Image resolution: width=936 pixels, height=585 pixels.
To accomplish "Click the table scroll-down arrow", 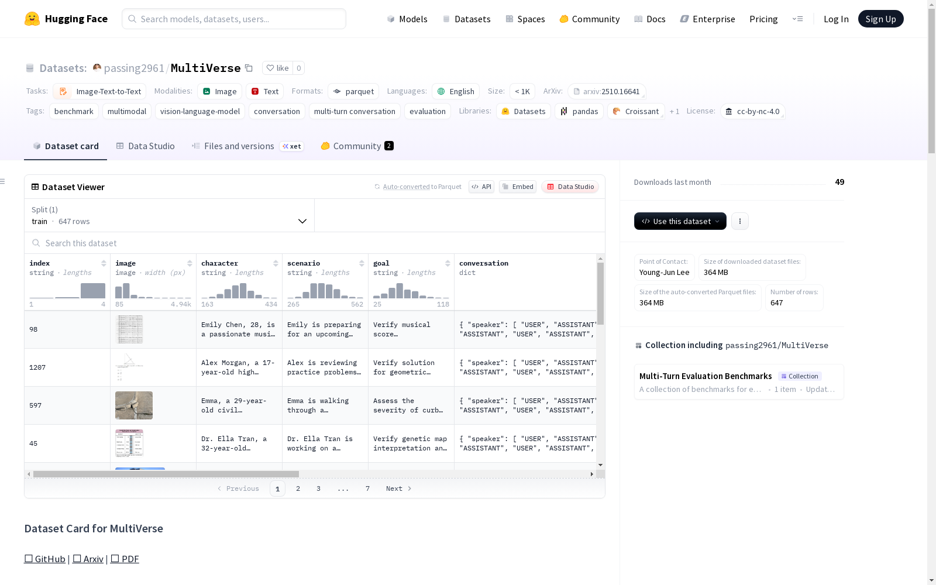I will coord(600,465).
